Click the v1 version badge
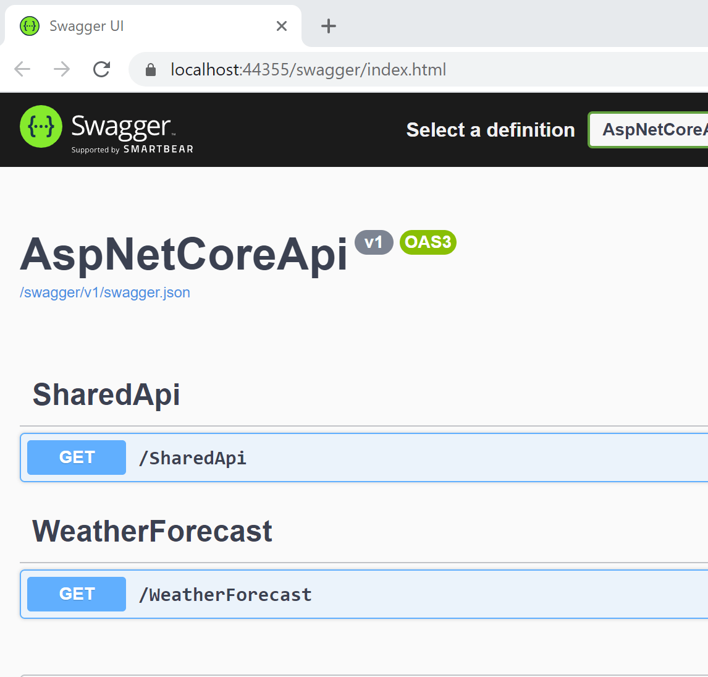Viewport: 708px width, 677px height. pos(374,242)
